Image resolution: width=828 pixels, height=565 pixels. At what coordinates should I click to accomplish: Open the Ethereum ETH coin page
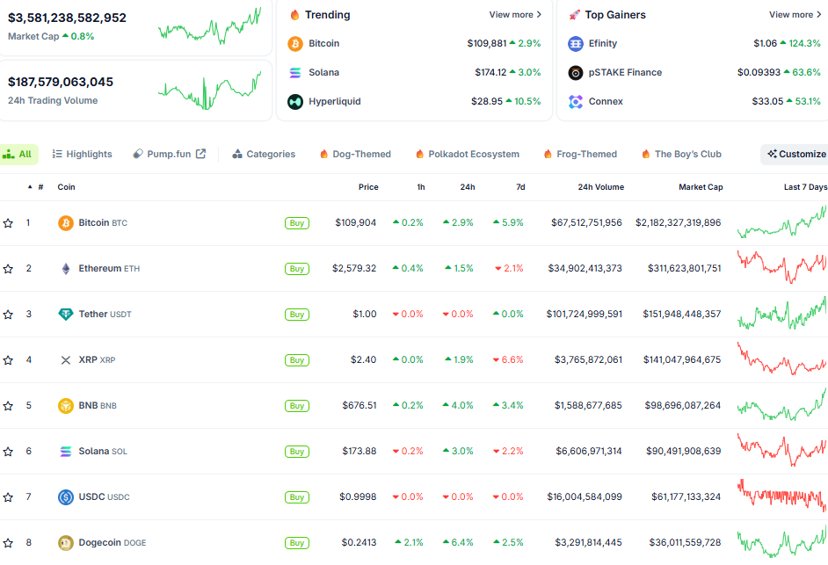[x=109, y=268]
